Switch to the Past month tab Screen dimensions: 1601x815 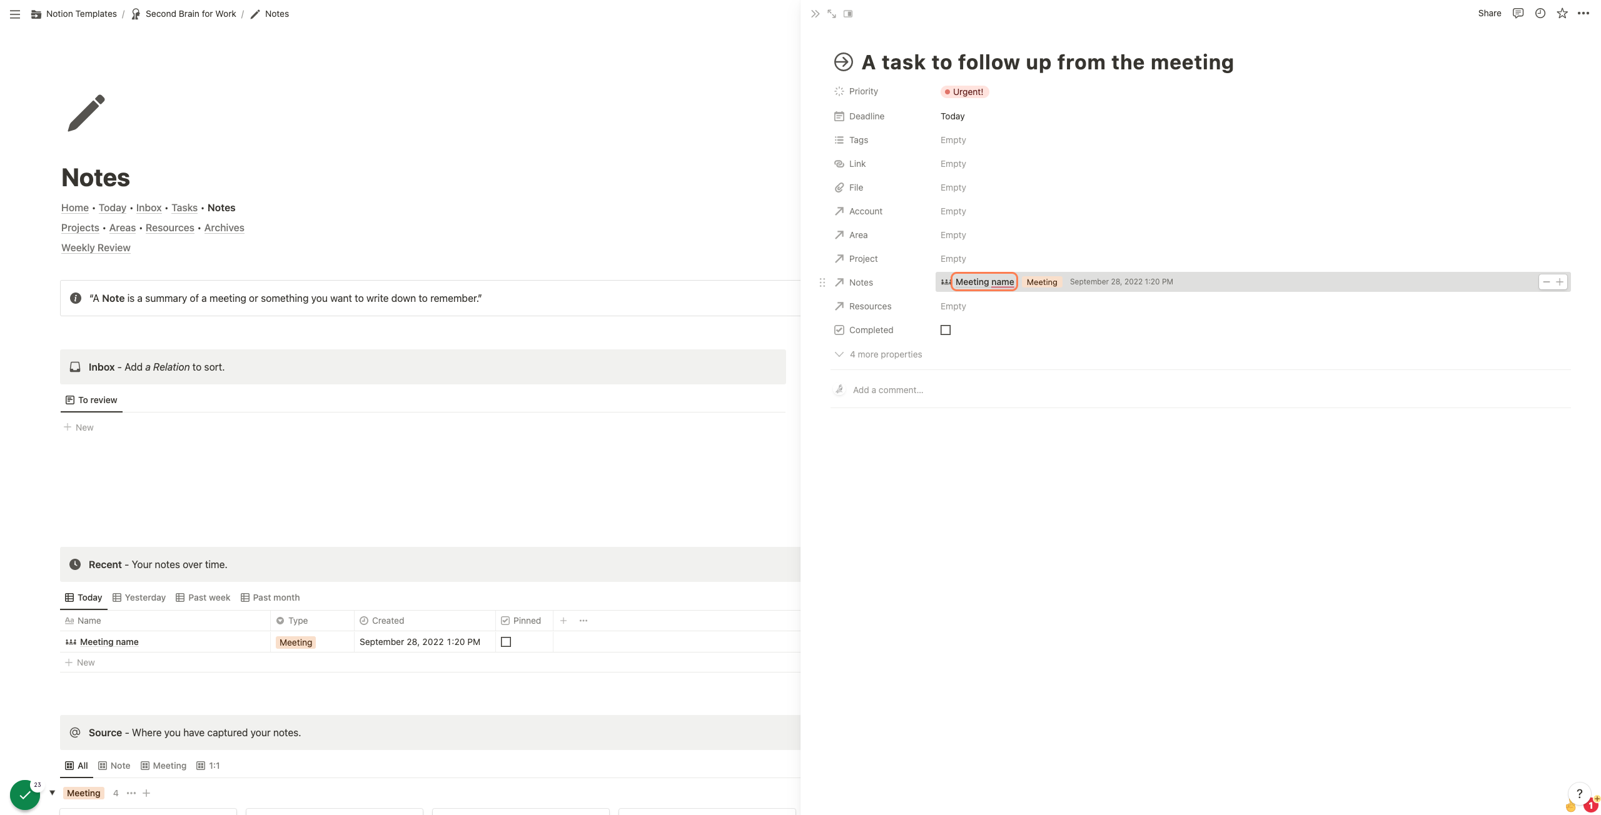(x=270, y=597)
